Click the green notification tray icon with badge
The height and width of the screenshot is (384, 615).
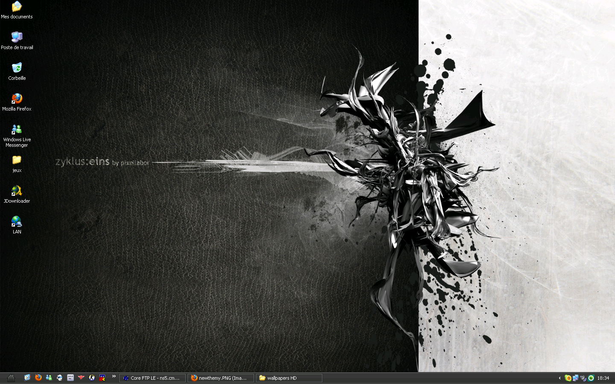[x=568, y=378]
